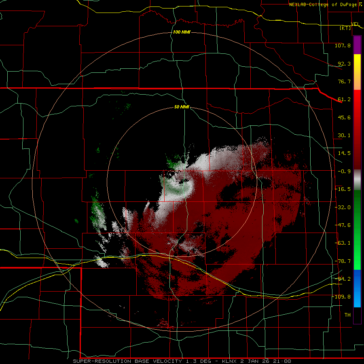Screen dimensions: 364x364
Task: Click the [KT] units label
Action: pyautogui.click(x=345, y=28)
